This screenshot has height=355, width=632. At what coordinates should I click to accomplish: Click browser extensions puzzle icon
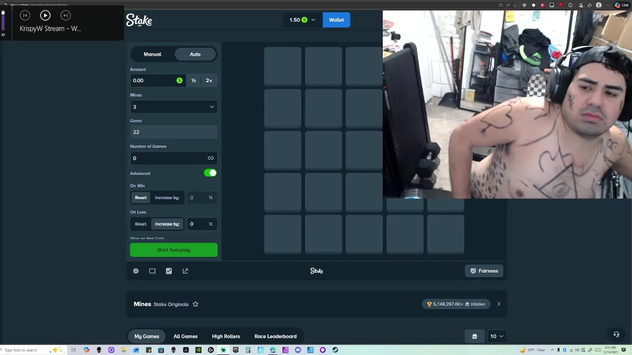[570, 5]
